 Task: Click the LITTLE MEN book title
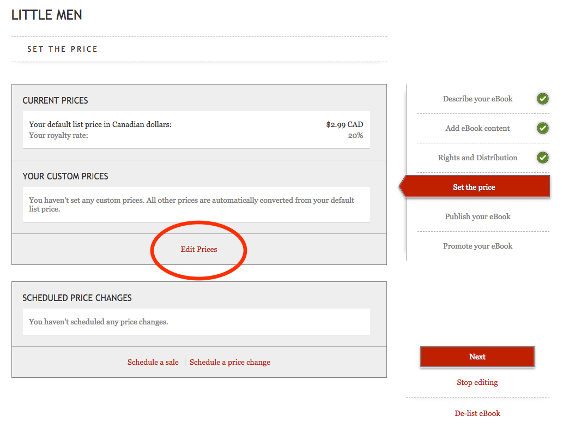click(x=47, y=15)
